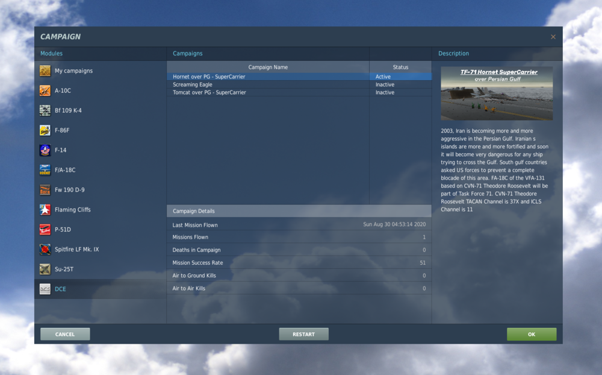Click the Active status cell
The width and height of the screenshot is (602, 375).
tap(400, 77)
